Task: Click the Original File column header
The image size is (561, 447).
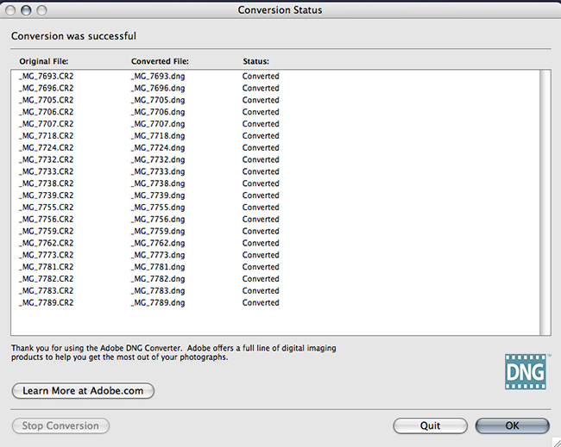Action: pyautogui.click(x=43, y=62)
